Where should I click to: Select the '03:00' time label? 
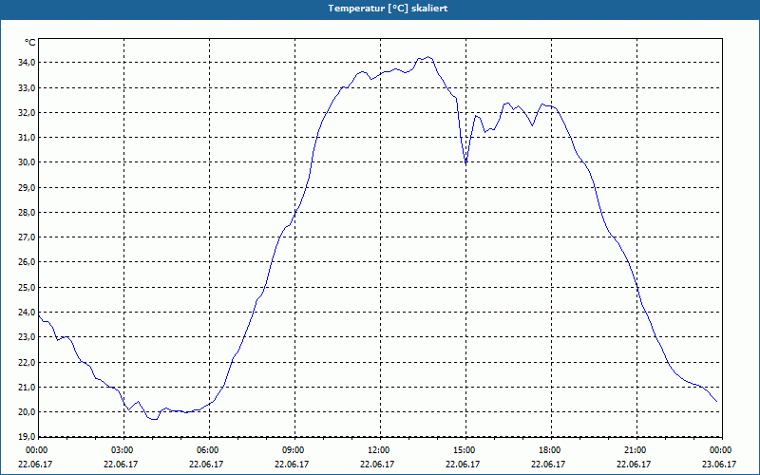pos(123,450)
